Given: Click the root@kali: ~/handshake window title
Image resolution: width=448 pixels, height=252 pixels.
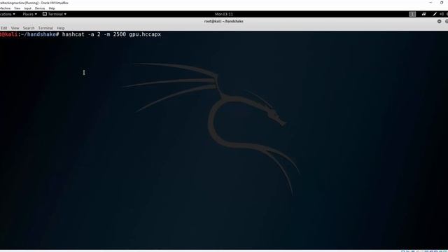Looking at the screenshot, I should pos(224,21).
